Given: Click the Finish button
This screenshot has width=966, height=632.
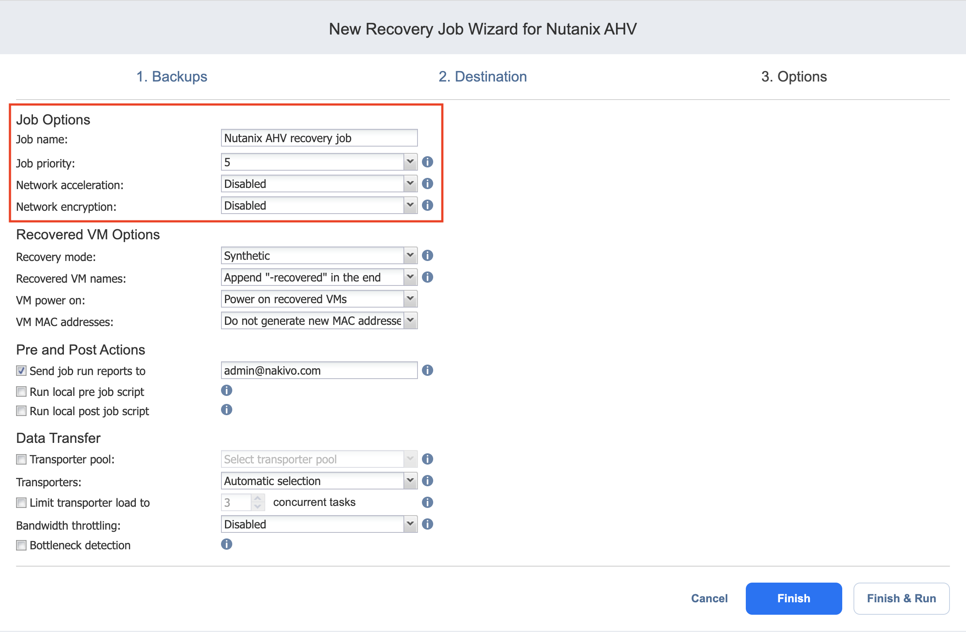Looking at the screenshot, I should tap(794, 598).
